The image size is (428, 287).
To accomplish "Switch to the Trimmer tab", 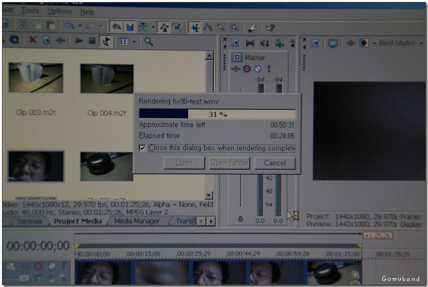I will pyautogui.click(x=30, y=221).
